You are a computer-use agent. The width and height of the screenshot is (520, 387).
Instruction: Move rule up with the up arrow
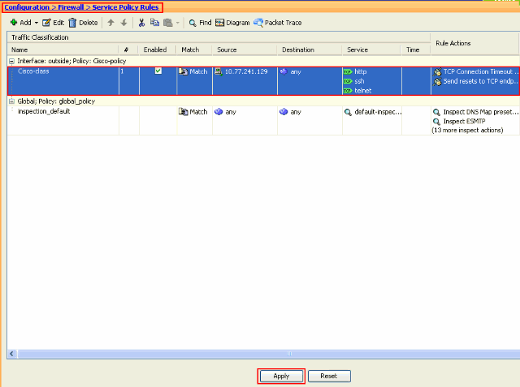point(110,23)
